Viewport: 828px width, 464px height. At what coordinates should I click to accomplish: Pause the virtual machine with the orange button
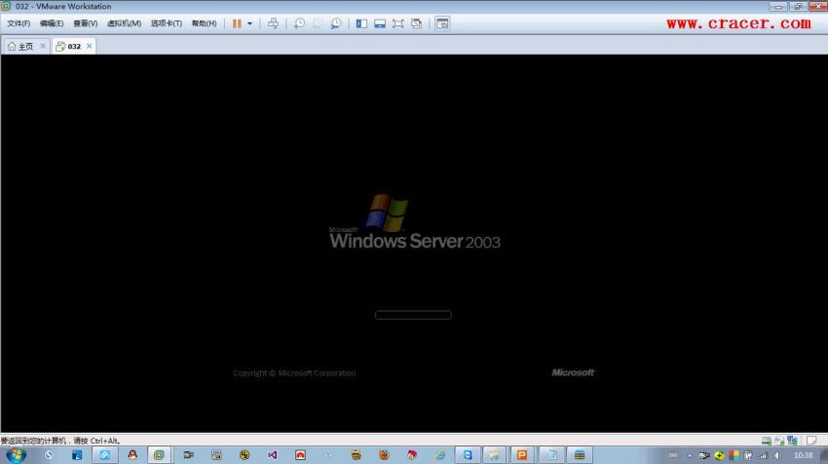click(237, 23)
